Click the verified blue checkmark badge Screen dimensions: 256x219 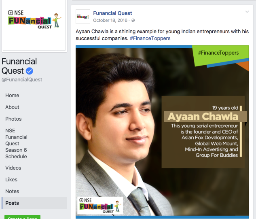(30, 71)
